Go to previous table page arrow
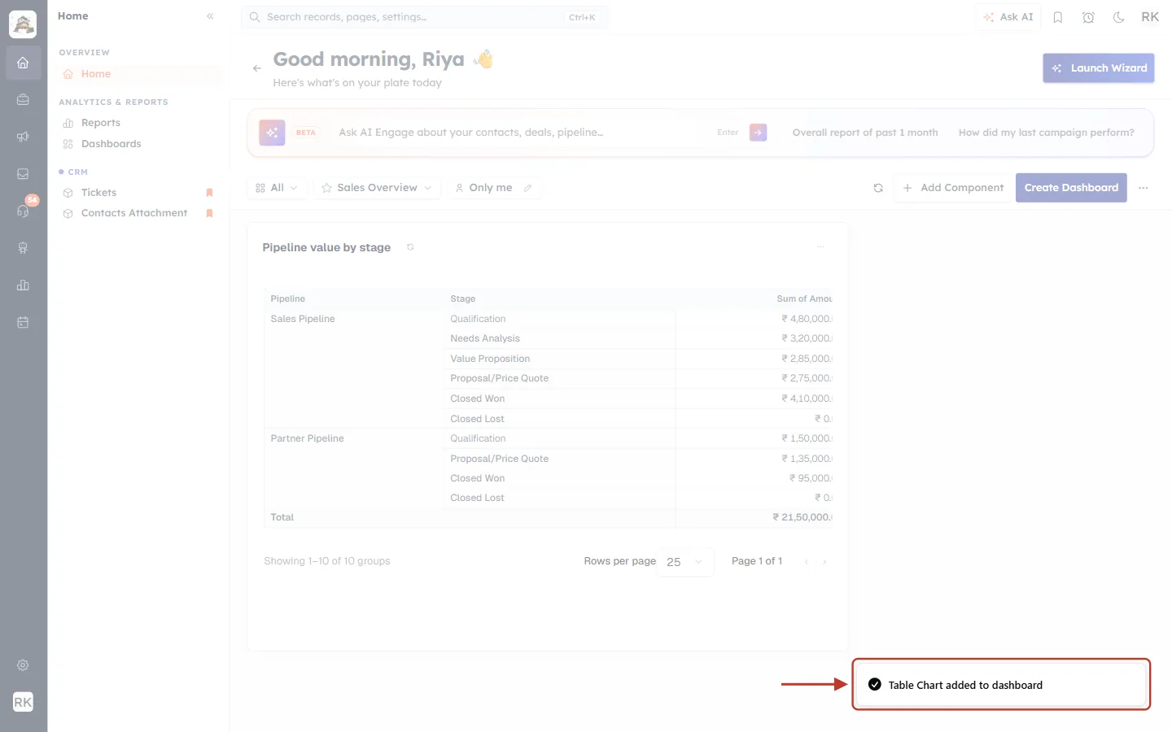The image size is (1172, 732). click(x=807, y=562)
